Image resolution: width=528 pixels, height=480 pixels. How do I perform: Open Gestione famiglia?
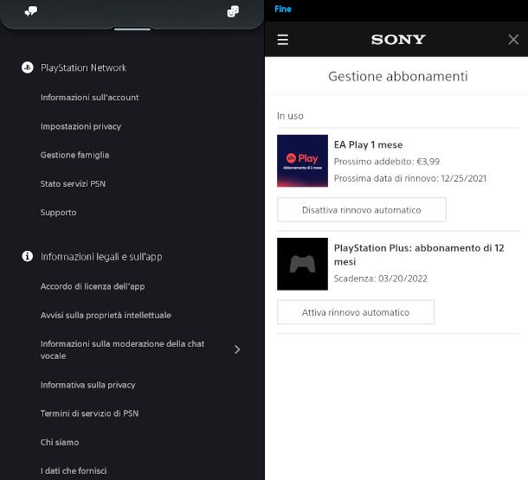pyautogui.click(x=74, y=155)
